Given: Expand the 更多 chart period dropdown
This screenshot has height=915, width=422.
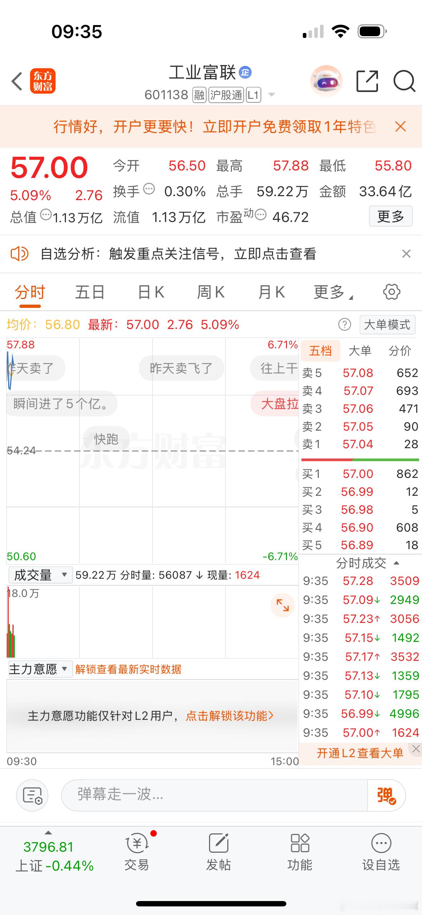Looking at the screenshot, I should pyautogui.click(x=333, y=292).
